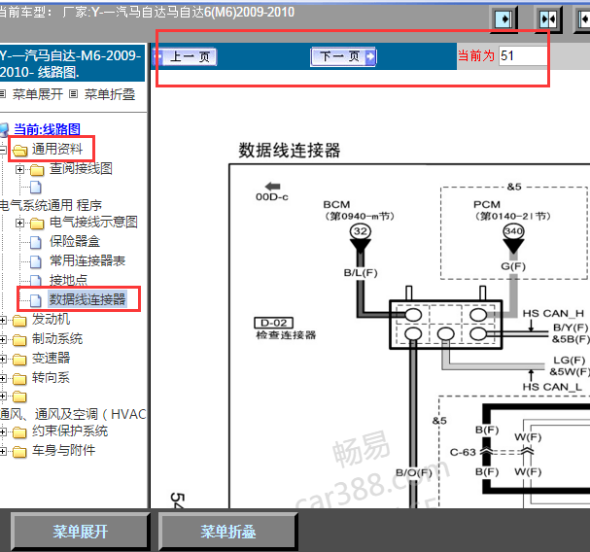The image size is (590, 552).
Task: Click the blank document icon under 查阅接线图
Action: pos(36,187)
